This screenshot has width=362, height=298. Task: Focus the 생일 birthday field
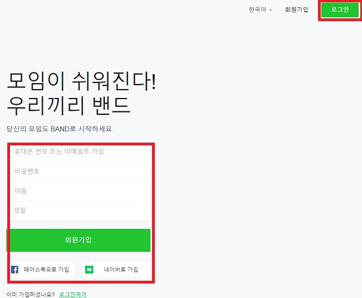[x=80, y=211]
